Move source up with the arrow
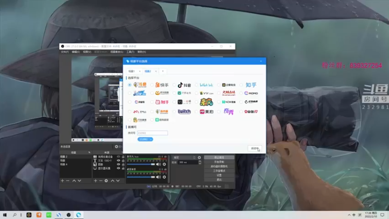The image size is (389, 219). [x=113, y=181]
